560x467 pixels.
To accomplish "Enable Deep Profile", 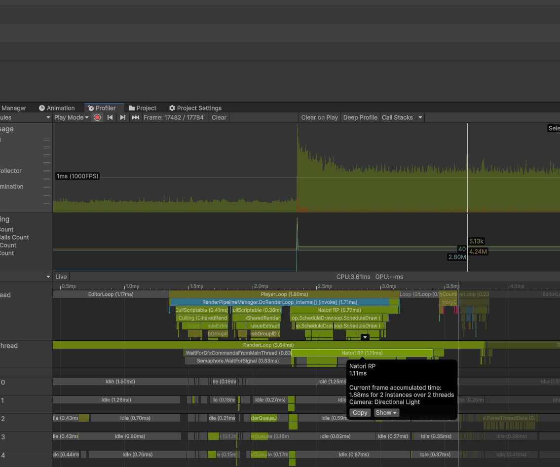I will (x=360, y=117).
